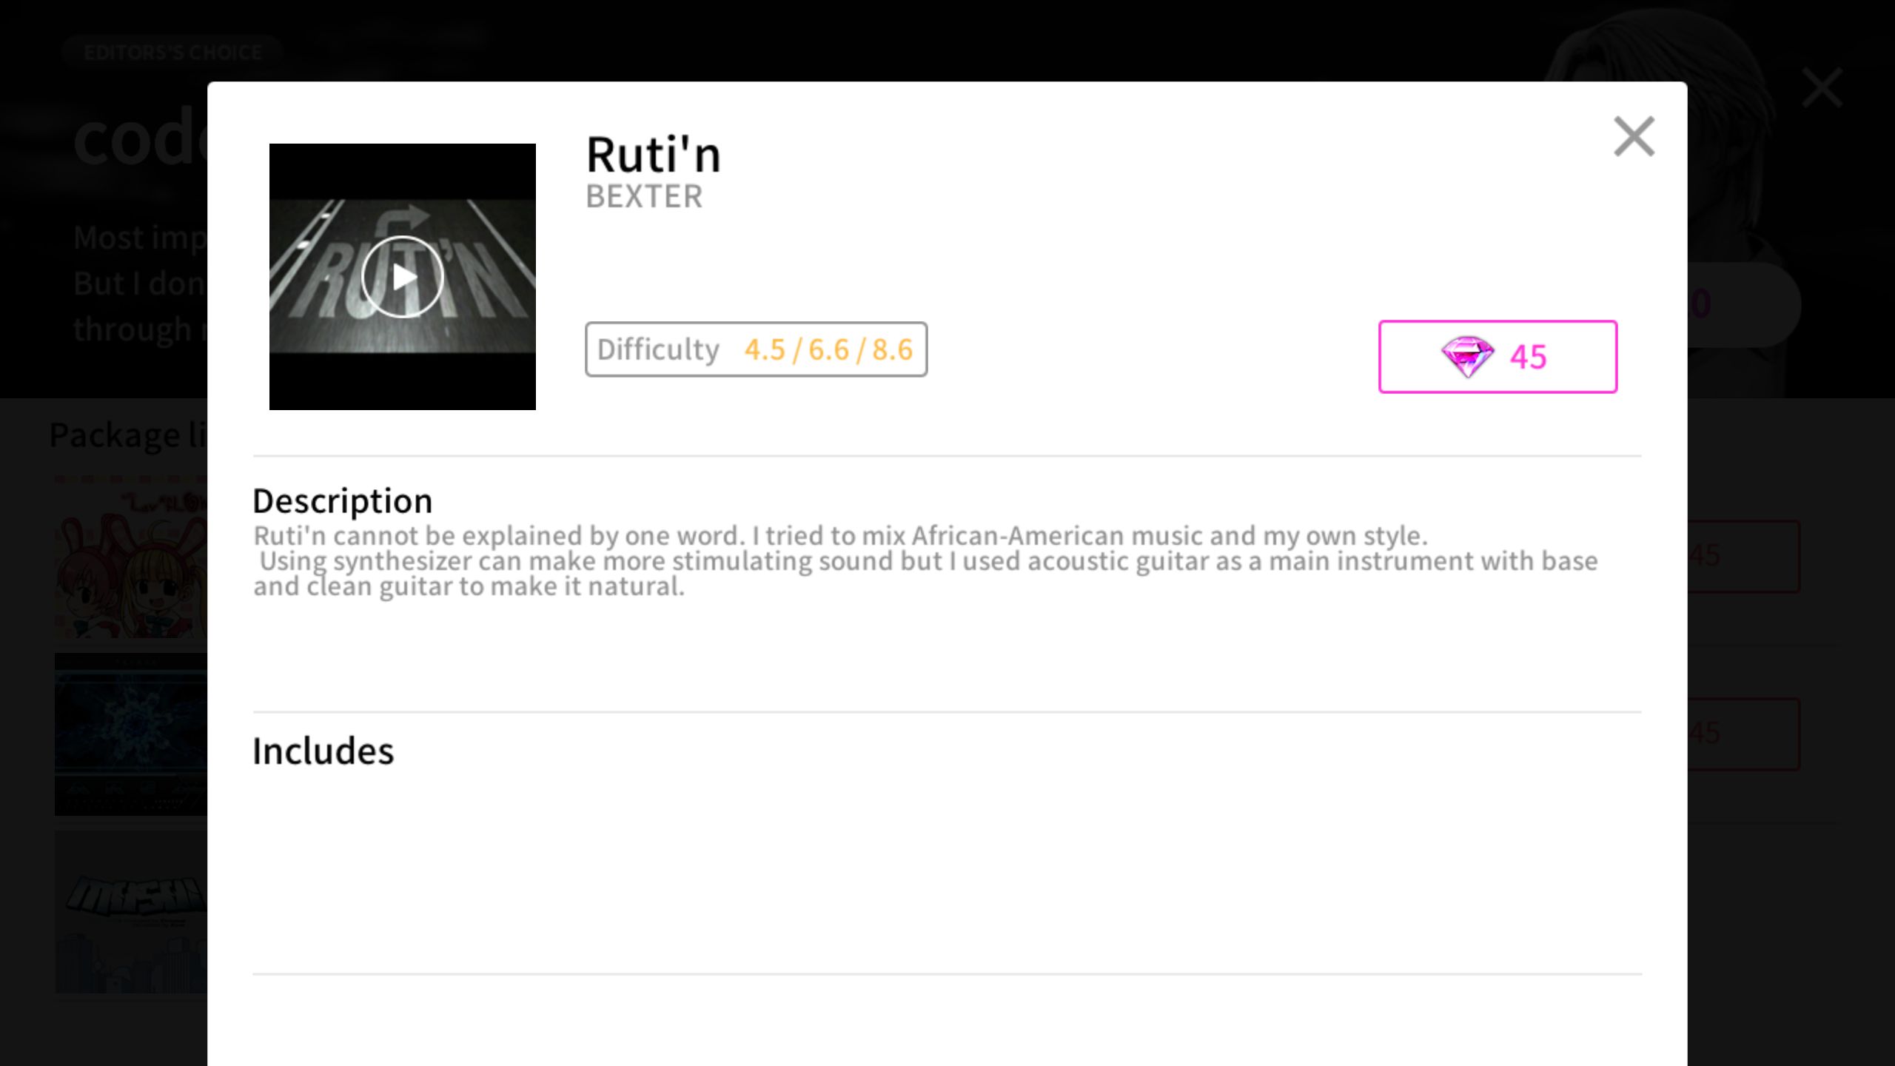The image size is (1895, 1066).
Task: Click the Ruti'n road artwork thumbnail
Action: (x=403, y=277)
